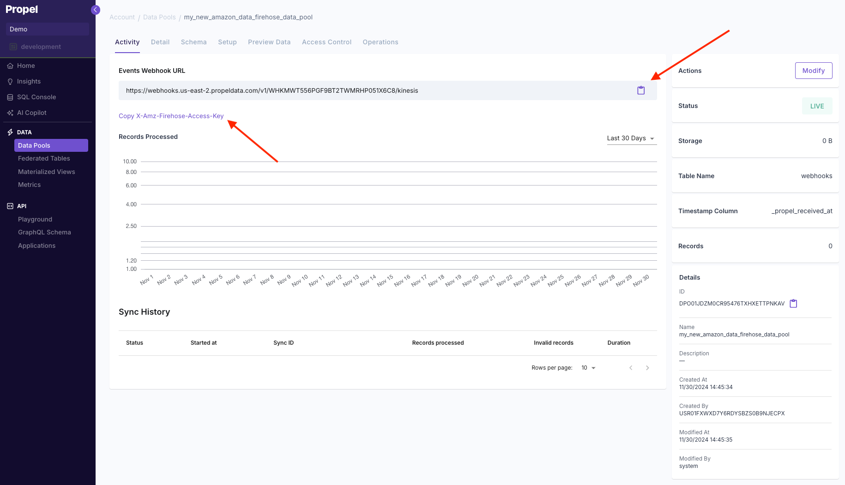Open the Access Control tab

click(x=326, y=42)
